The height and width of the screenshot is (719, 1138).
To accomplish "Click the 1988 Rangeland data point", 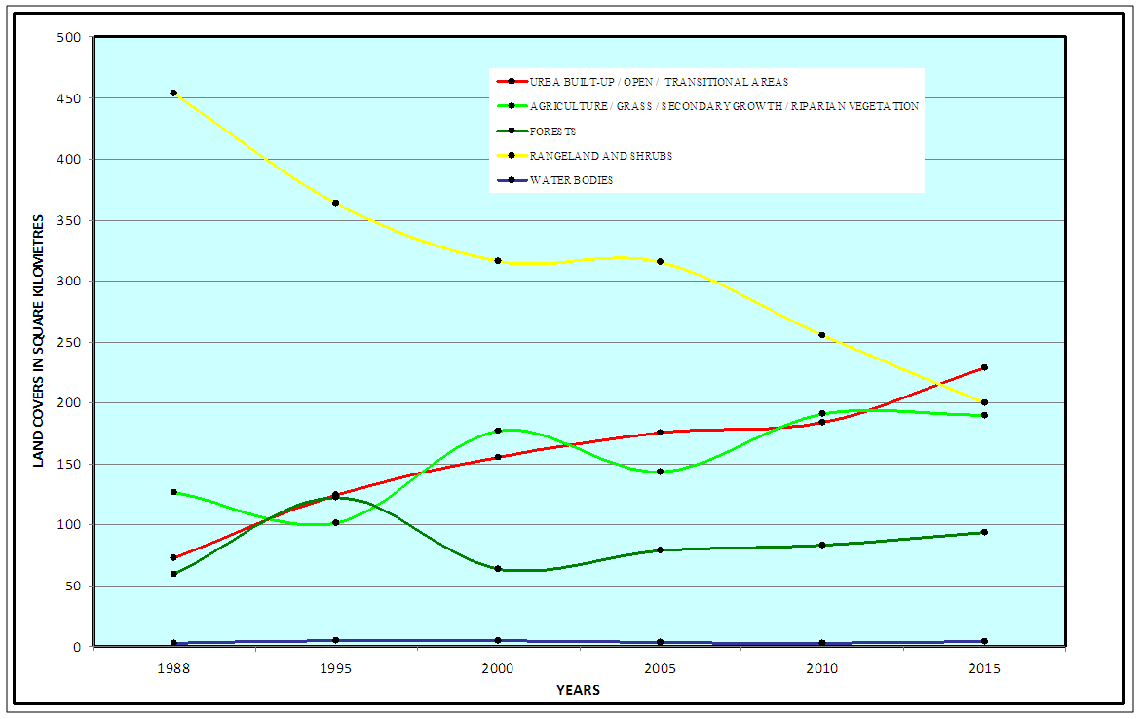I will (173, 94).
